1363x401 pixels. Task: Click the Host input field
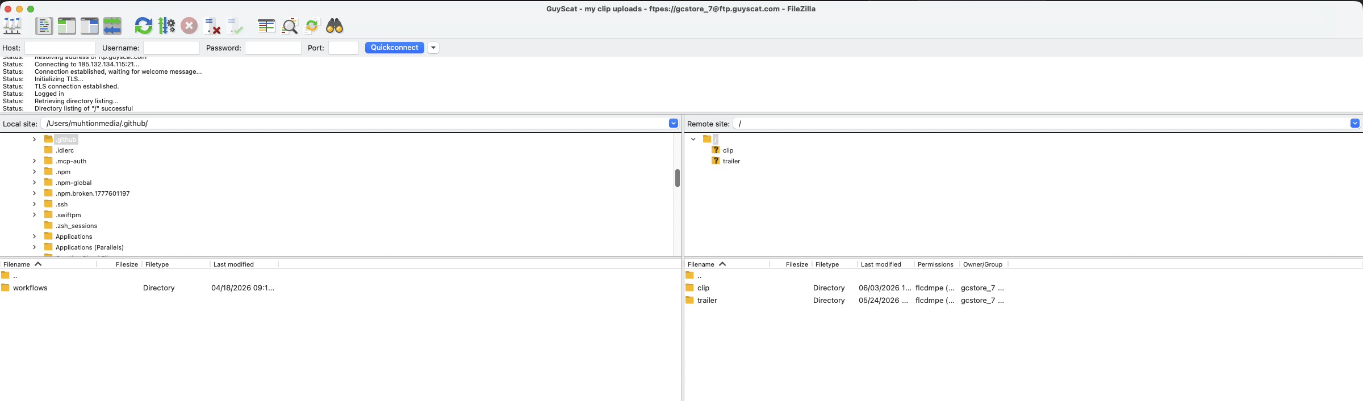coord(60,48)
